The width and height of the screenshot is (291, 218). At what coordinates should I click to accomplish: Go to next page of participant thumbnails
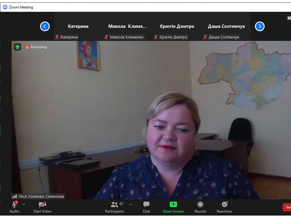(260, 26)
